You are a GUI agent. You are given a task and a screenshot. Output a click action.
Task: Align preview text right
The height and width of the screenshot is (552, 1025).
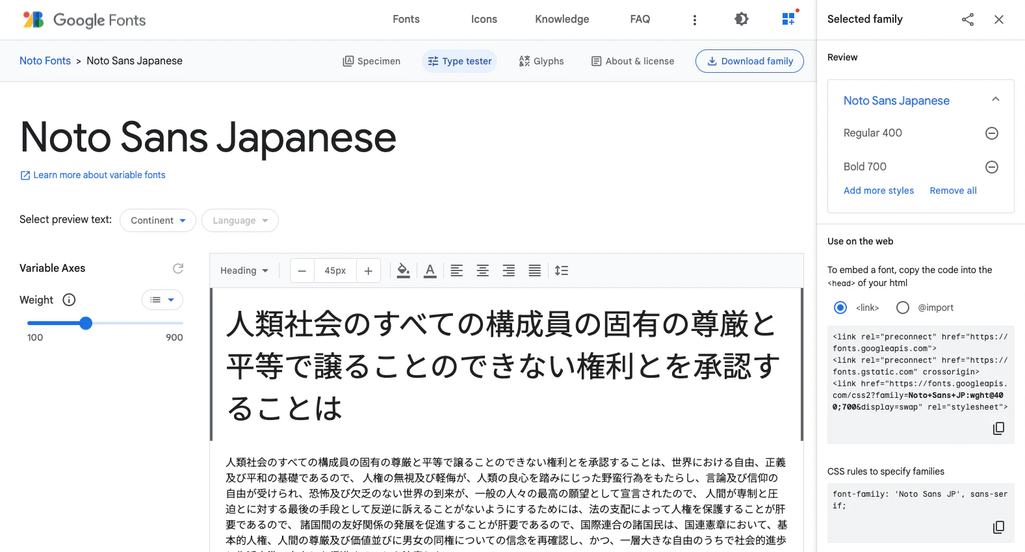point(508,270)
